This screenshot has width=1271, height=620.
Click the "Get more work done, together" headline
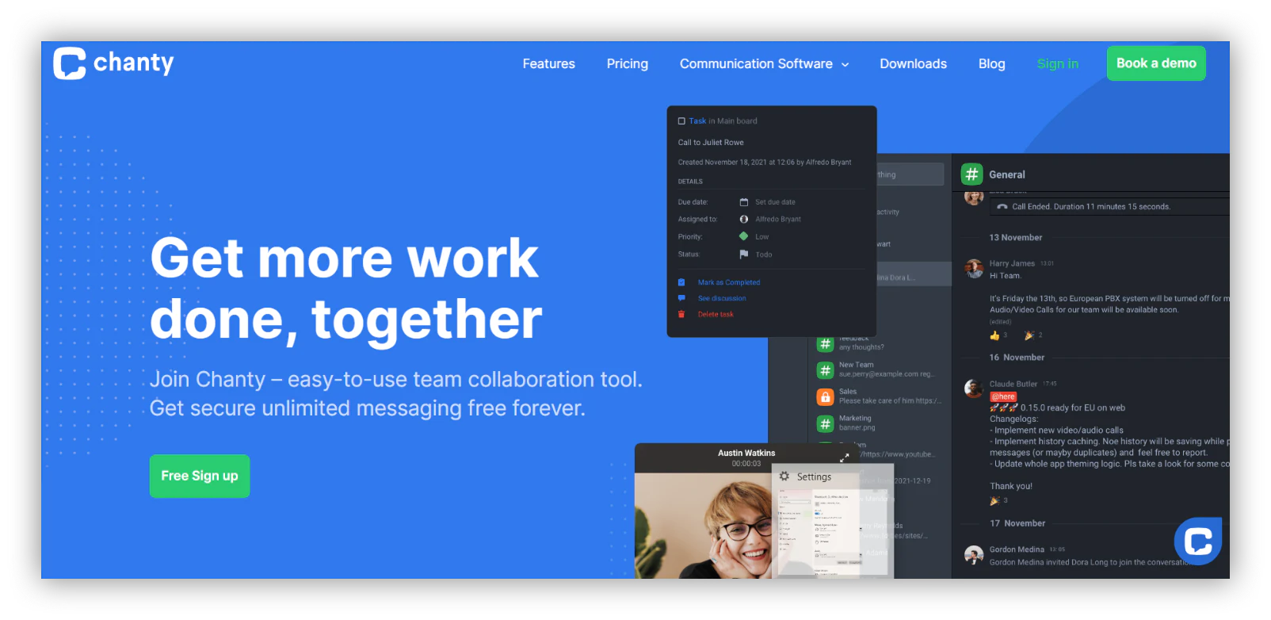pyautogui.click(x=346, y=289)
